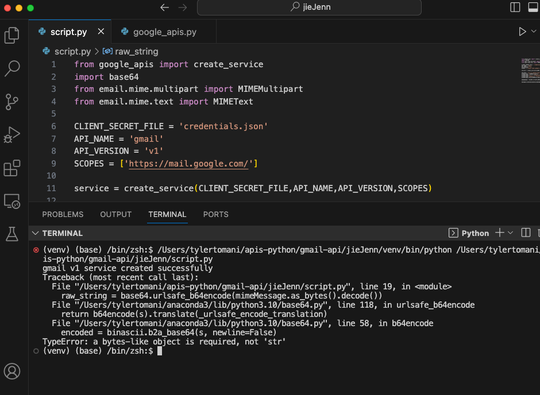Open the Extensions view
The width and height of the screenshot is (540, 395).
[x=12, y=168]
